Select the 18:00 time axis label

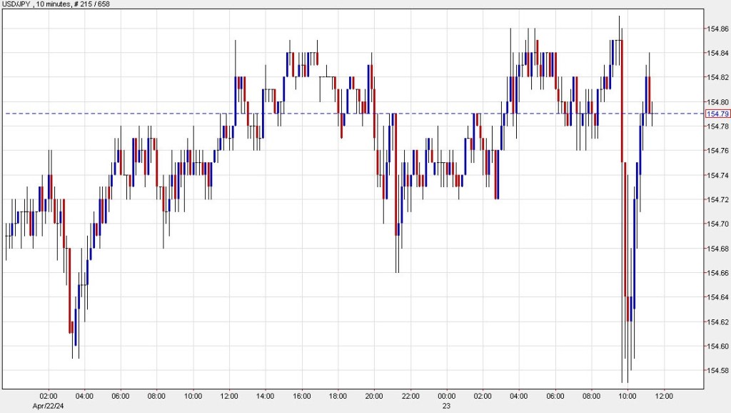338,396
